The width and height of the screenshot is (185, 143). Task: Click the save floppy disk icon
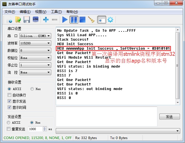[26, 20]
